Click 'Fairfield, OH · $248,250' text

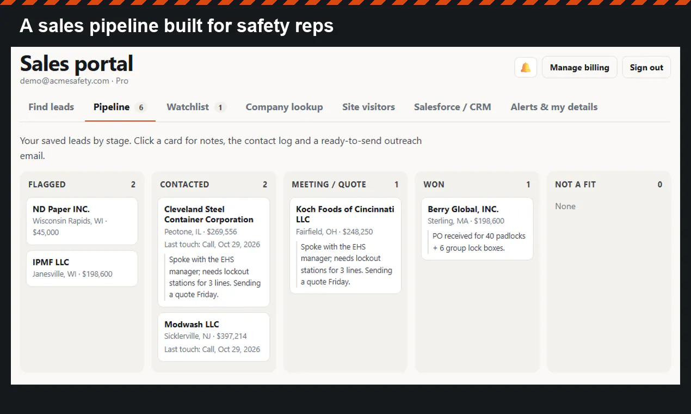click(x=335, y=232)
